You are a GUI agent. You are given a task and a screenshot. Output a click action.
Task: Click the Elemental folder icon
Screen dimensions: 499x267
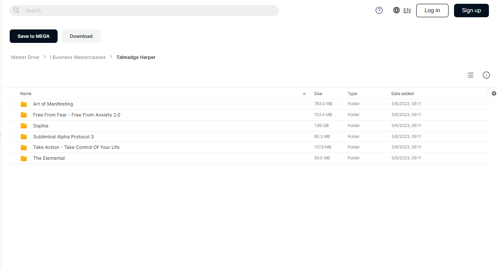(x=24, y=158)
